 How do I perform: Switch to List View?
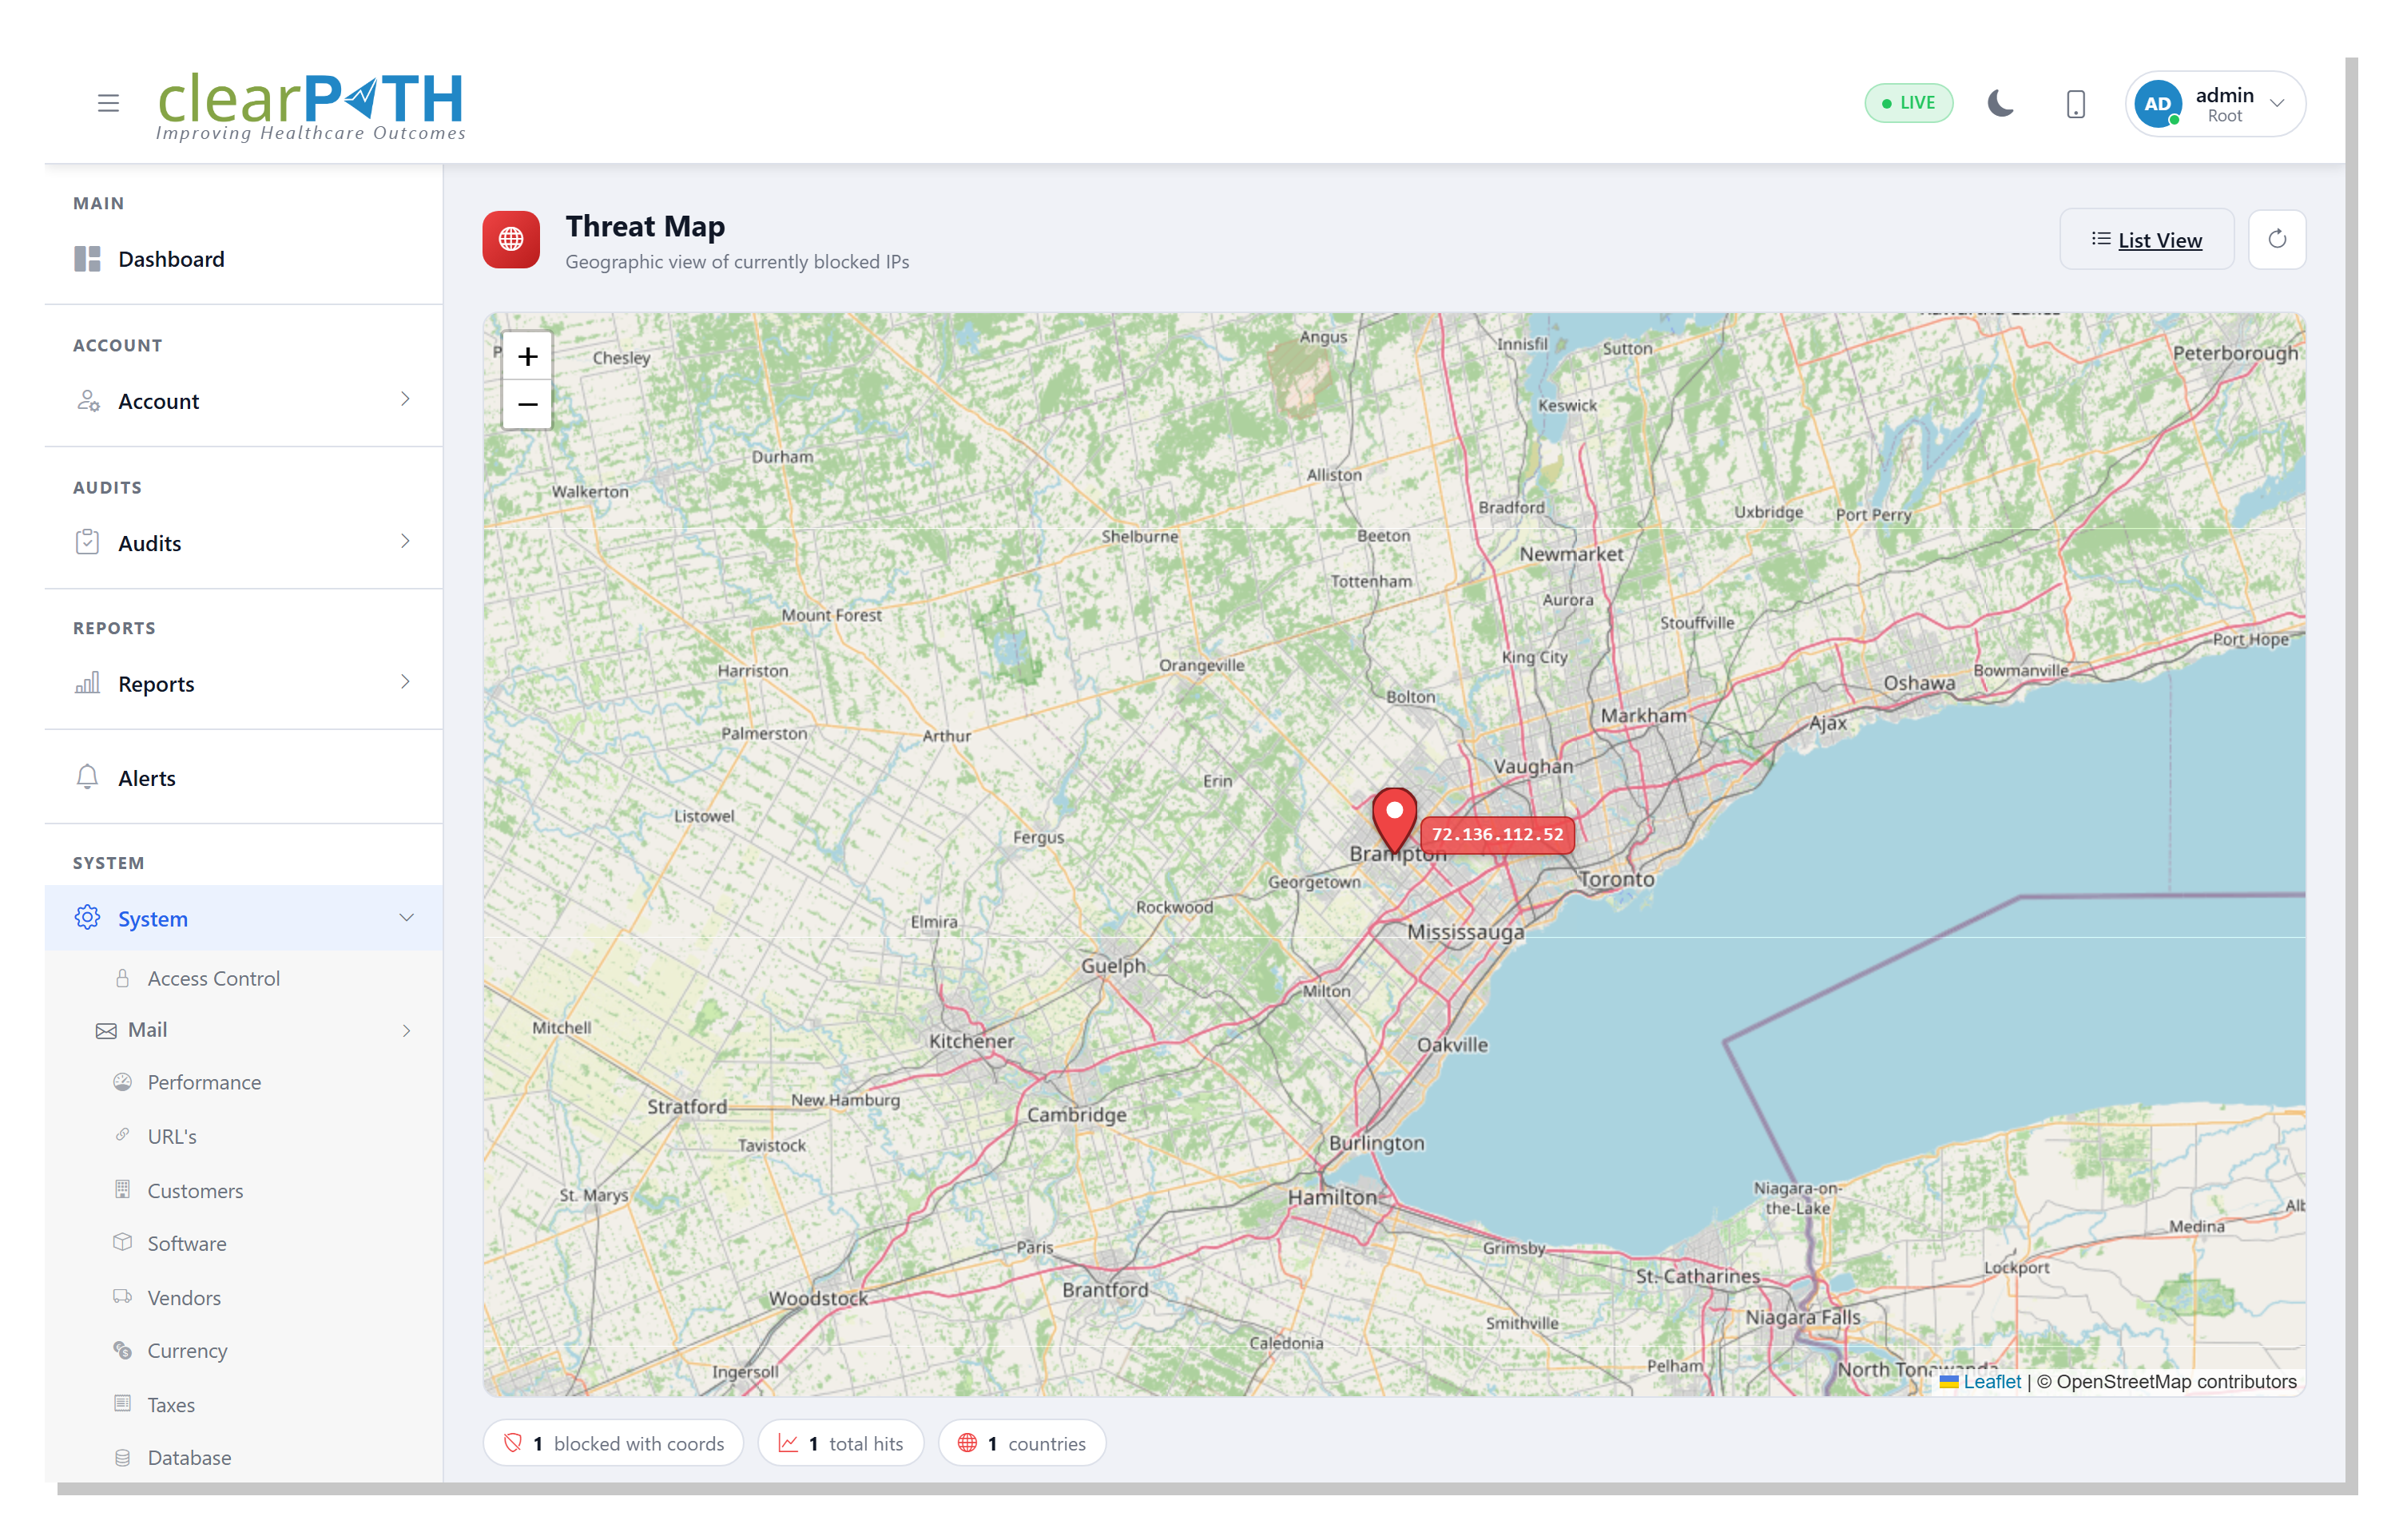(2146, 240)
